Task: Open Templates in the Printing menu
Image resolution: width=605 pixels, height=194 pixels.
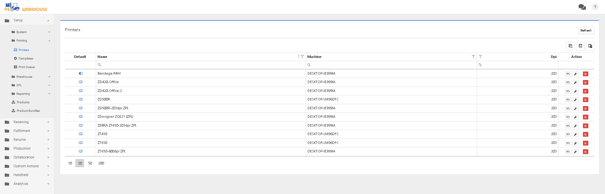Action: click(26, 59)
